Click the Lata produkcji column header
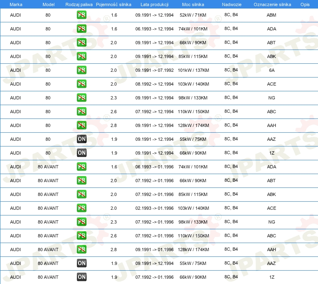 coord(155,4)
